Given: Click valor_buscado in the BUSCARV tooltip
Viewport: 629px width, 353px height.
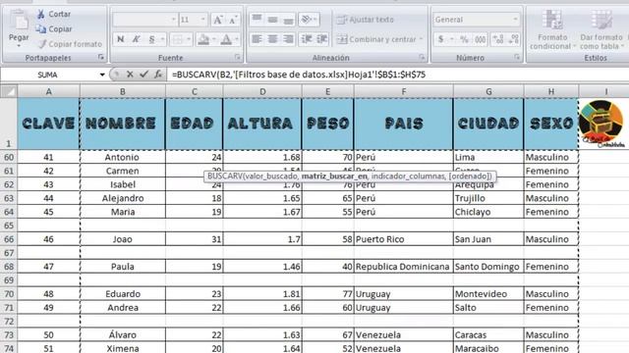Looking at the screenshot, I should pyautogui.click(x=271, y=176).
